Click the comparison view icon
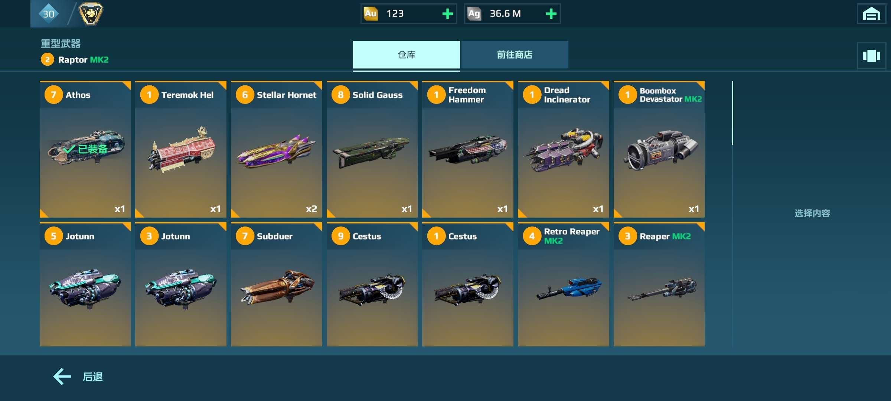Screen dimensions: 891x401 [871, 56]
